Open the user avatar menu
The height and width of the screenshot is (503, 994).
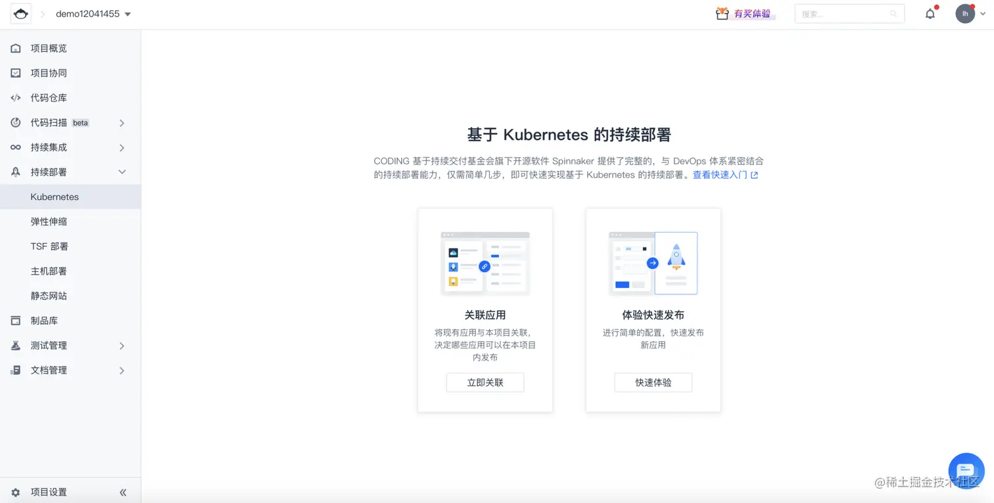click(965, 14)
